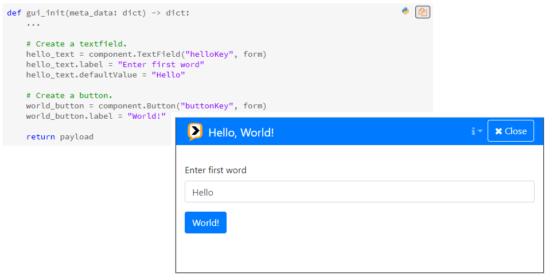
Task: Click the "helloKey" string in the code
Action: pyautogui.click(x=209, y=54)
